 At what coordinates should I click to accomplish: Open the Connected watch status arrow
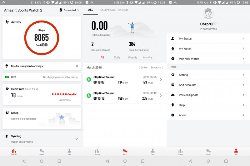point(78,10)
